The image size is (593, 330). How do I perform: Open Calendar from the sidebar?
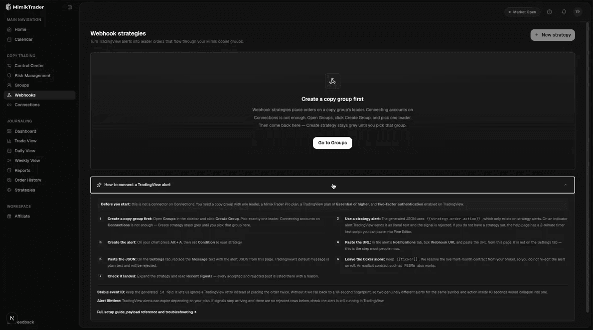[x=40, y=39]
